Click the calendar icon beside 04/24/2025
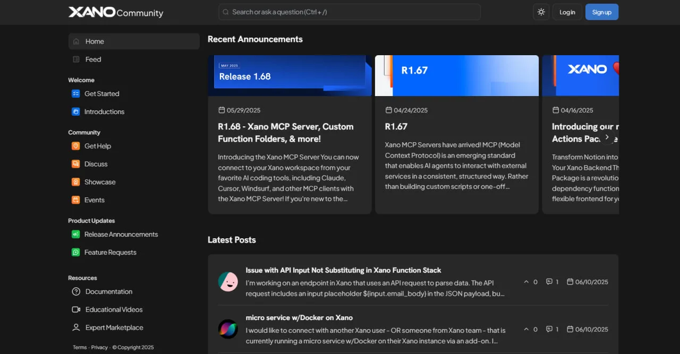Screen dimensions: 680x354 click(x=388, y=110)
